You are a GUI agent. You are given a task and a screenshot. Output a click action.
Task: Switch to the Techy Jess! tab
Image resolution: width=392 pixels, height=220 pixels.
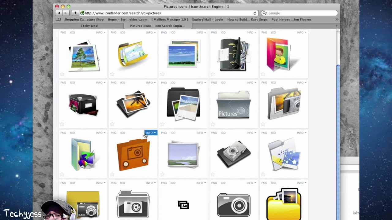point(89,26)
